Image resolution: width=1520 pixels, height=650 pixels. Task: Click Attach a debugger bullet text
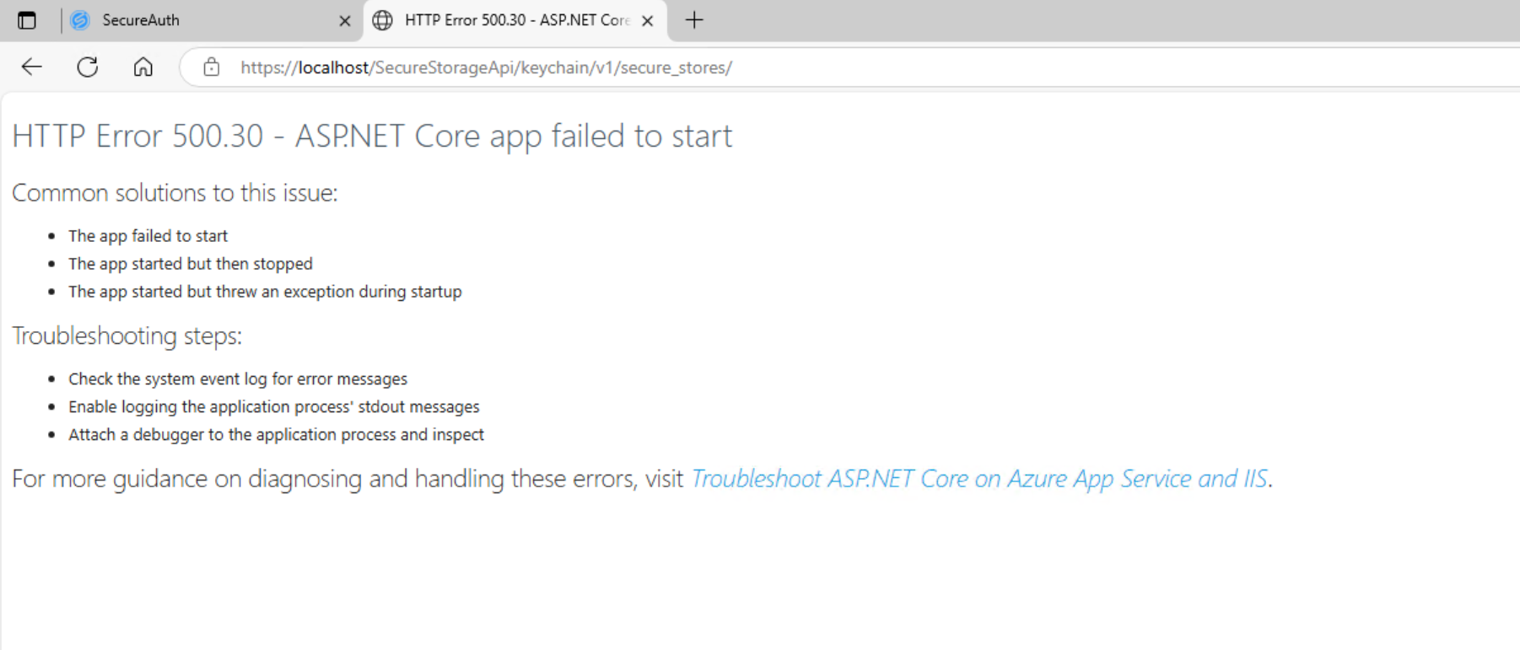pos(277,435)
